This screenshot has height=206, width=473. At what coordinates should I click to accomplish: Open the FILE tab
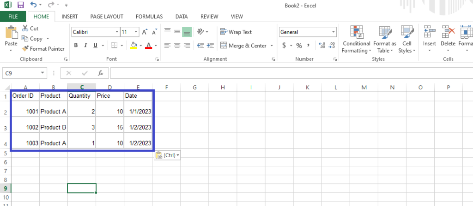point(13,17)
